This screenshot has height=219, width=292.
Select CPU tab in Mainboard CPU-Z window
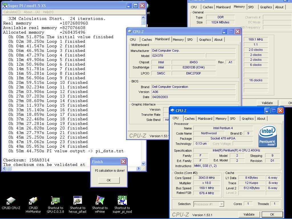[133, 40]
